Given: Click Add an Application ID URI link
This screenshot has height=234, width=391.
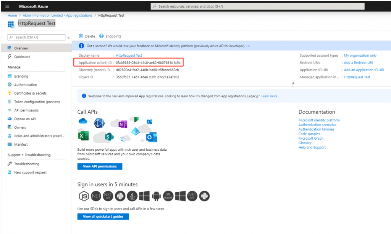Looking at the screenshot, I should (364, 70).
